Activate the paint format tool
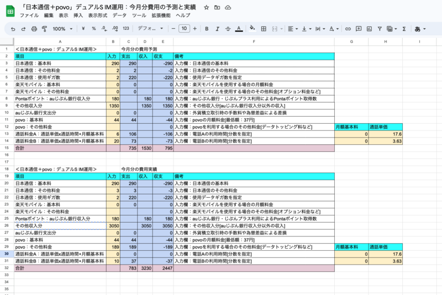This screenshot has width=442, height=295. tap(44, 29)
